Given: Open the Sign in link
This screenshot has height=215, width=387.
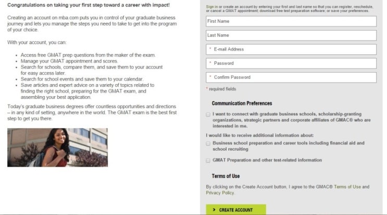Looking at the screenshot, I should click(212, 7).
